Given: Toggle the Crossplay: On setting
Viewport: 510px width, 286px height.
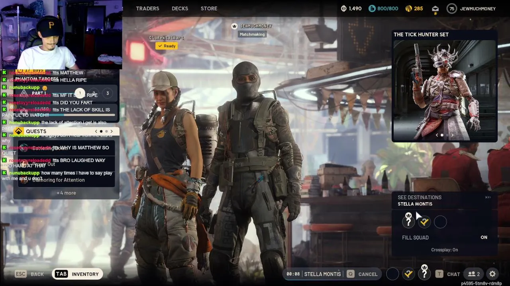Looking at the screenshot, I should tap(445, 250).
